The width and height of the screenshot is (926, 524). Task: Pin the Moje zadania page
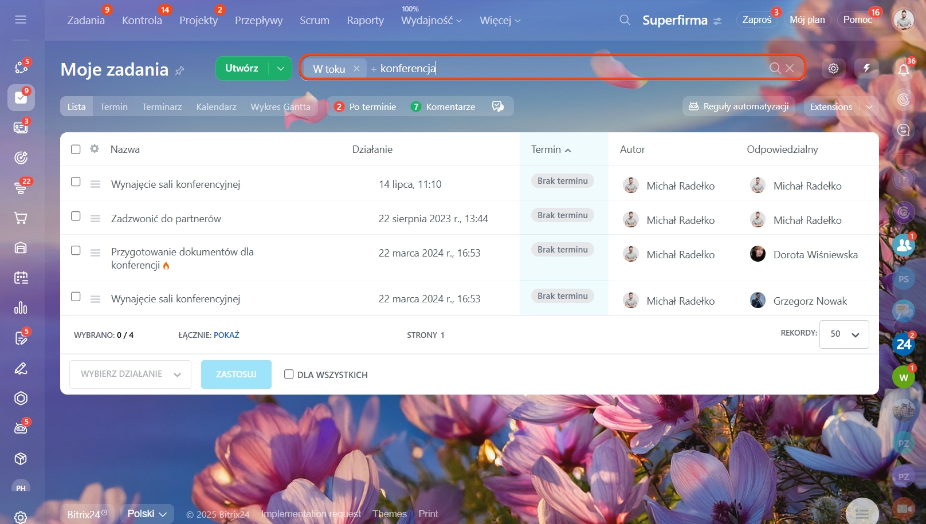[x=179, y=70]
